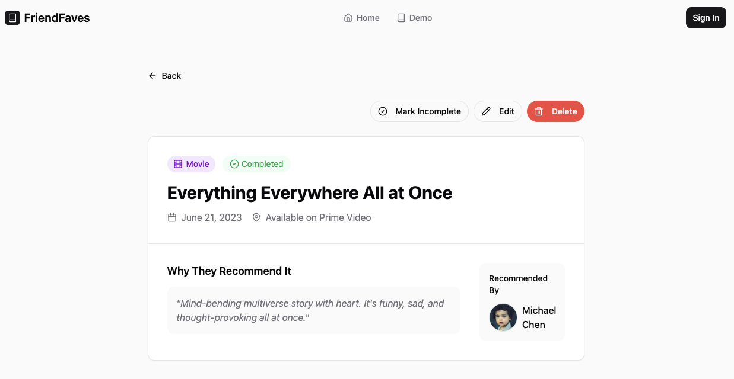
Task: Click the check icon in Completed badge
Action: [234, 164]
